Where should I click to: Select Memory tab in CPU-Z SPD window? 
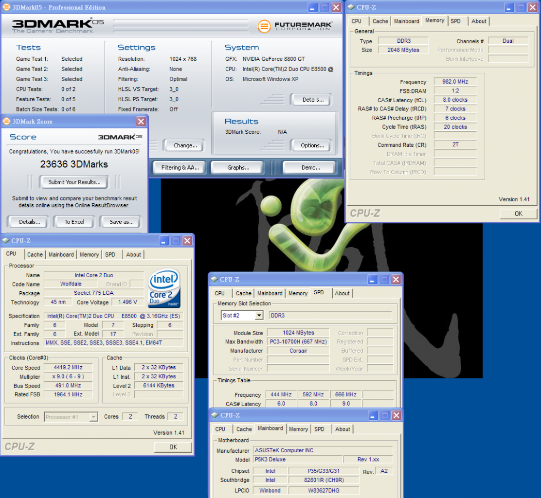coord(298,293)
